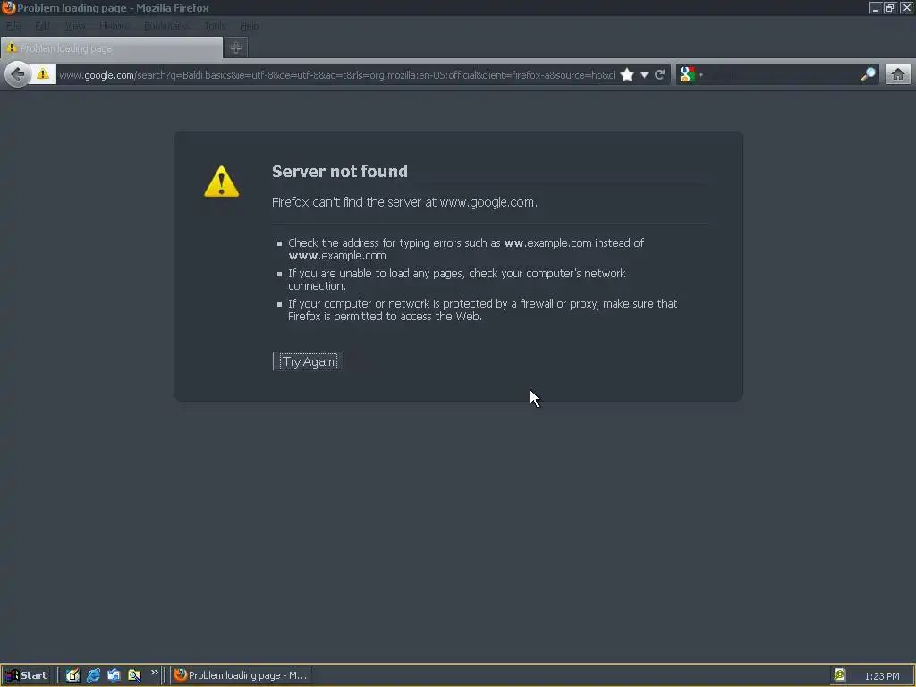The width and height of the screenshot is (916, 687).
Task: Launch the folder search icon in quick launch
Action: [134, 675]
